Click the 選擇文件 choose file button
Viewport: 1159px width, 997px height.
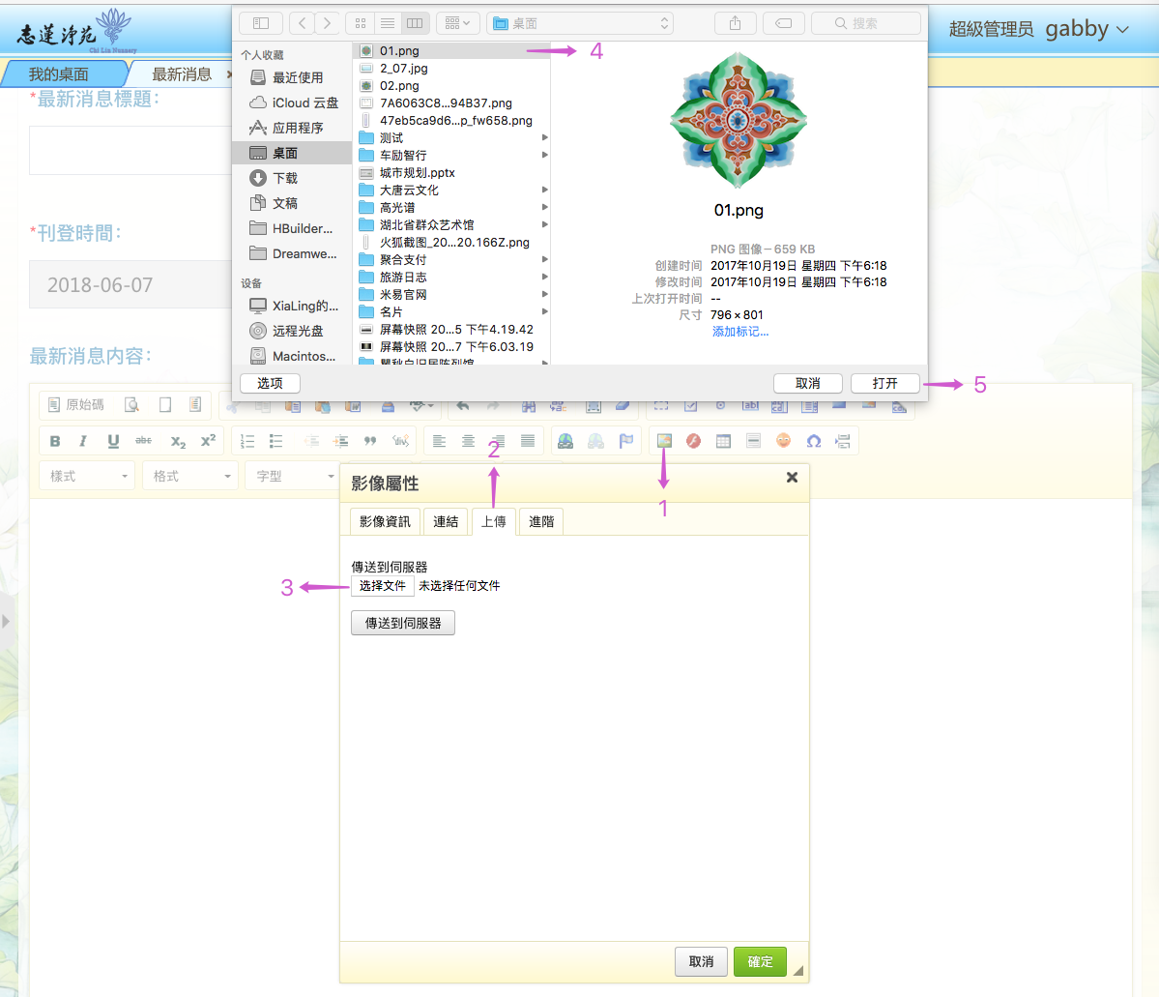point(383,586)
